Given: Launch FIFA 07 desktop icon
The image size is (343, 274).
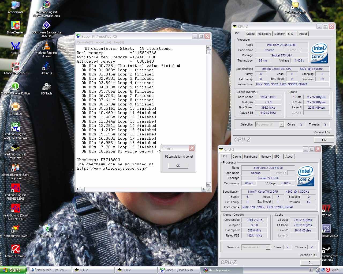Looking at the screenshot, I should click(326, 211).
